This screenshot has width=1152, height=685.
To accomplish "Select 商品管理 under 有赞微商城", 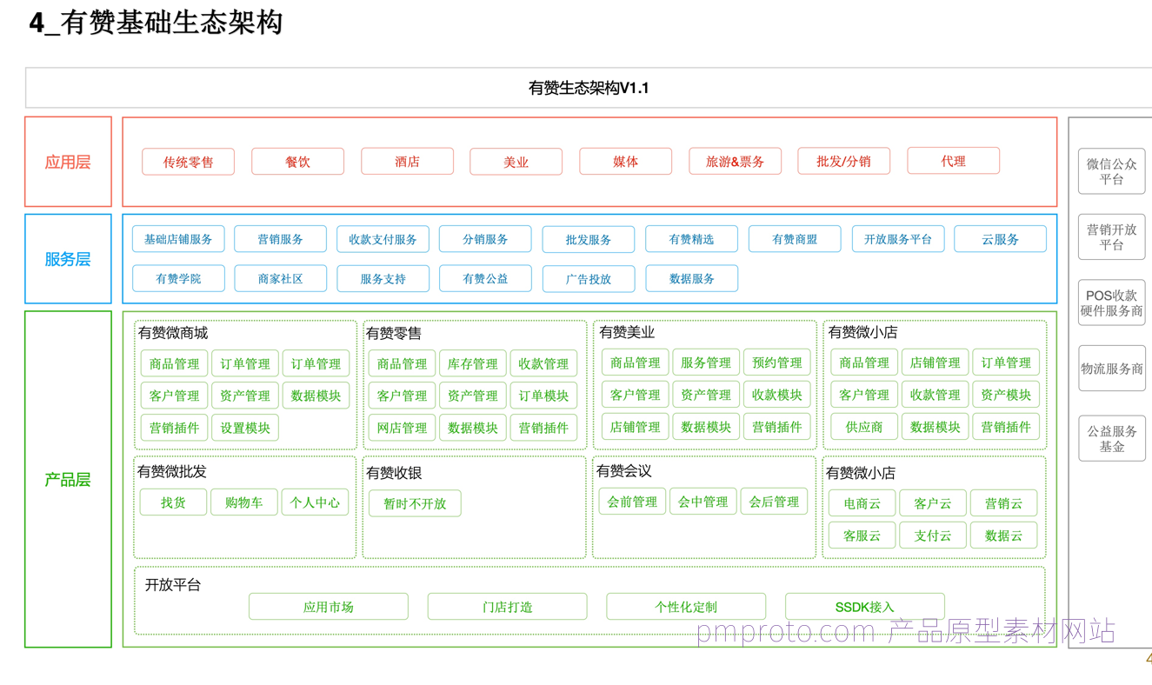I will pos(174,364).
